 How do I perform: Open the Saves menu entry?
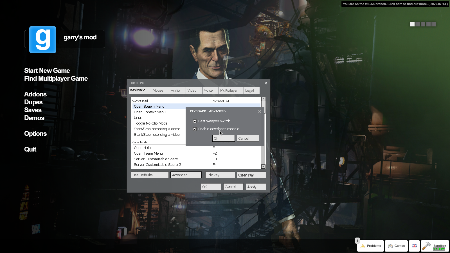click(33, 110)
